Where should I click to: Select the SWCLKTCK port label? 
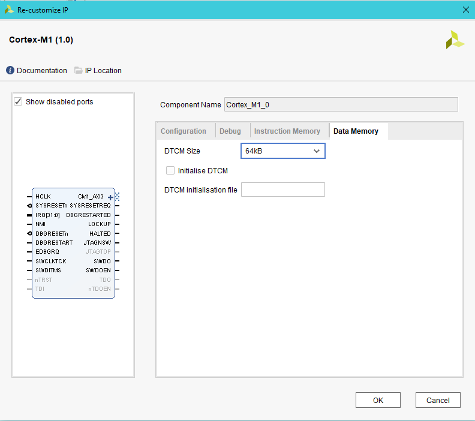click(x=50, y=261)
